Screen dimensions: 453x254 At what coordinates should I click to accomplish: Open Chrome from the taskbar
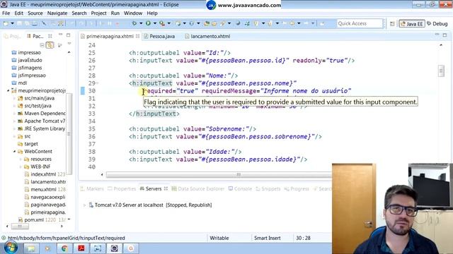tap(64, 248)
